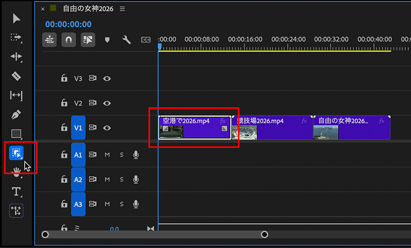Open the sequence panel menu
This screenshot has height=248, width=411.
[122, 9]
